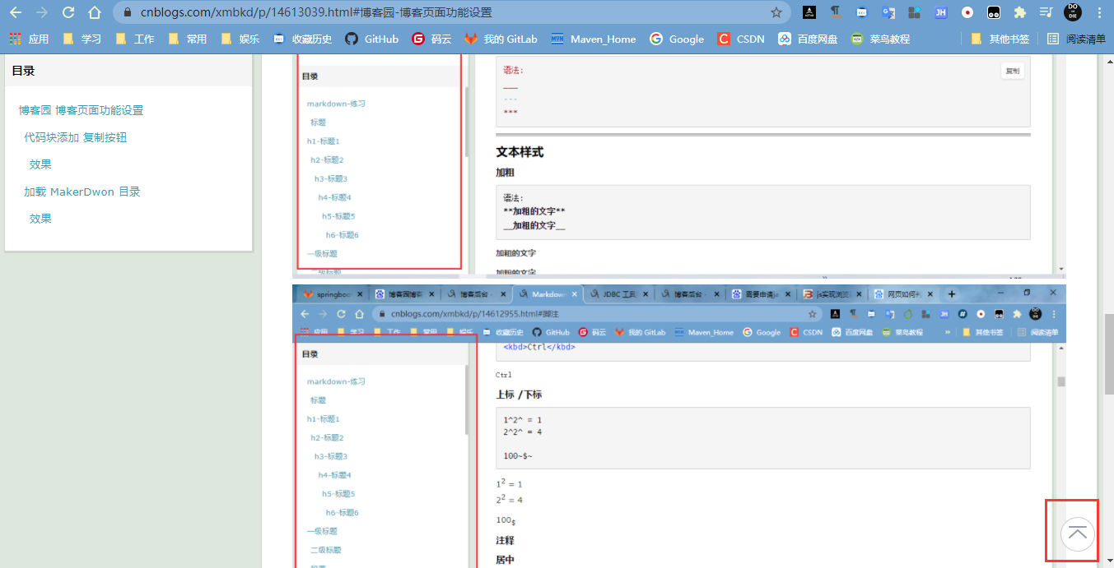
Task: Open the media control playlist icon
Action: (1046, 12)
